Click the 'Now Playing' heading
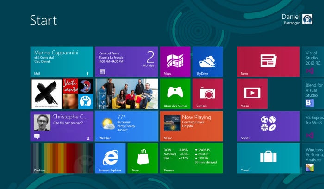324x189 pixels. click(197, 117)
